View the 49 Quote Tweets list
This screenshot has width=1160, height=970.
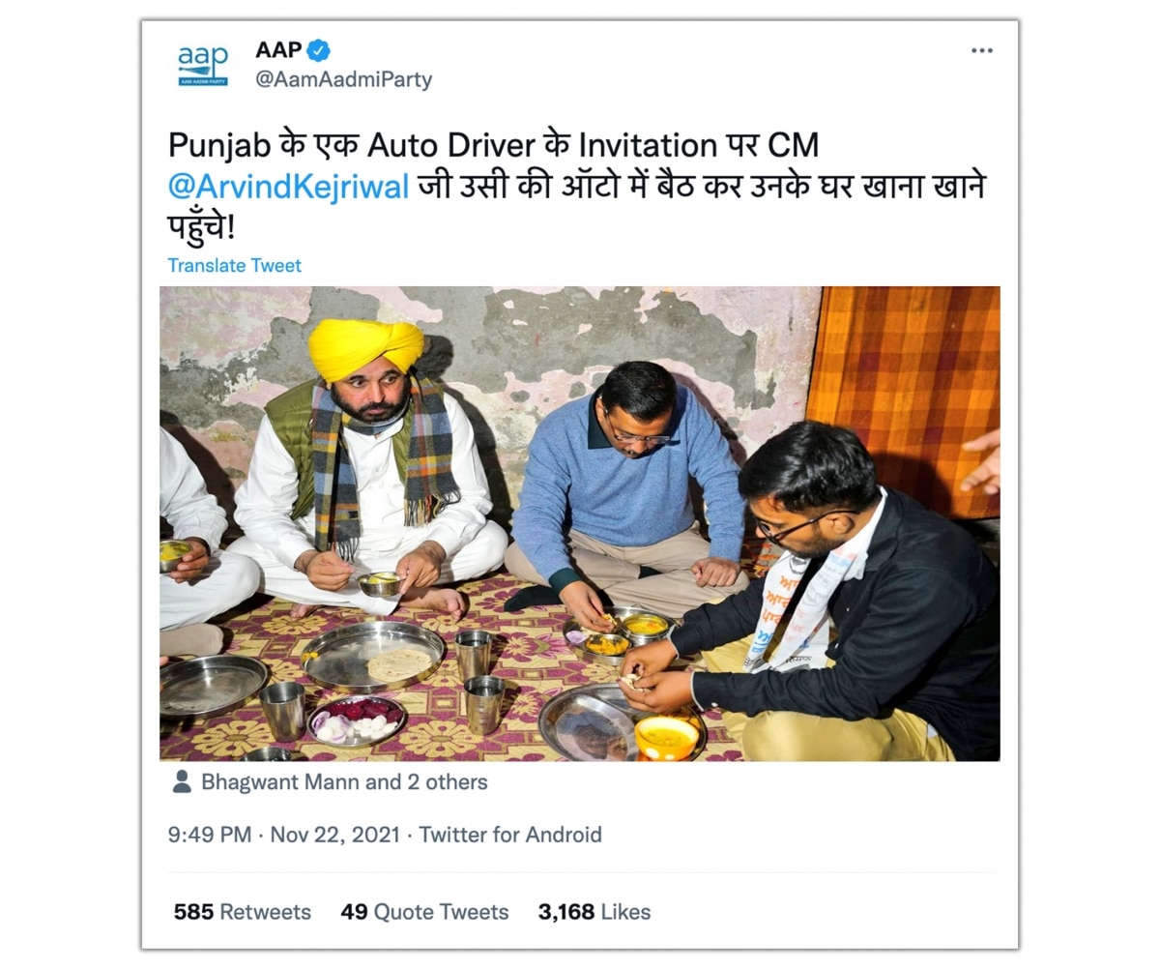(x=424, y=912)
